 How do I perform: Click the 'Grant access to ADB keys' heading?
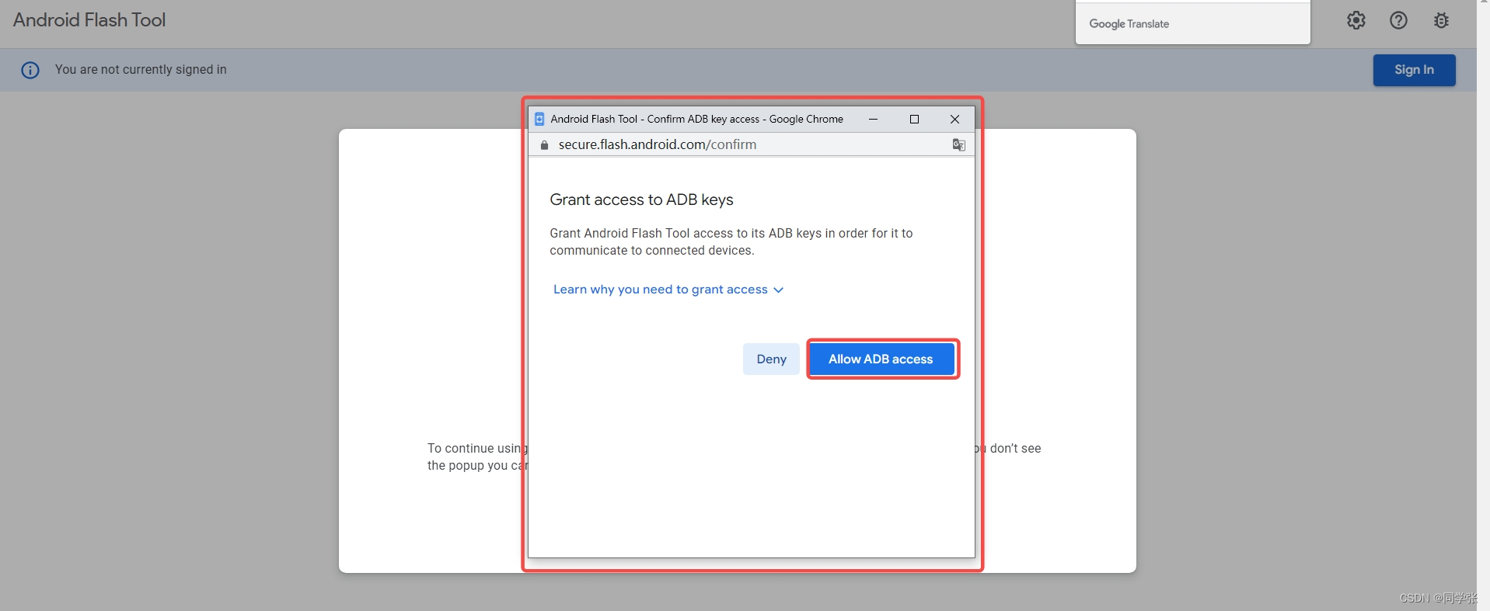coord(641,200)
